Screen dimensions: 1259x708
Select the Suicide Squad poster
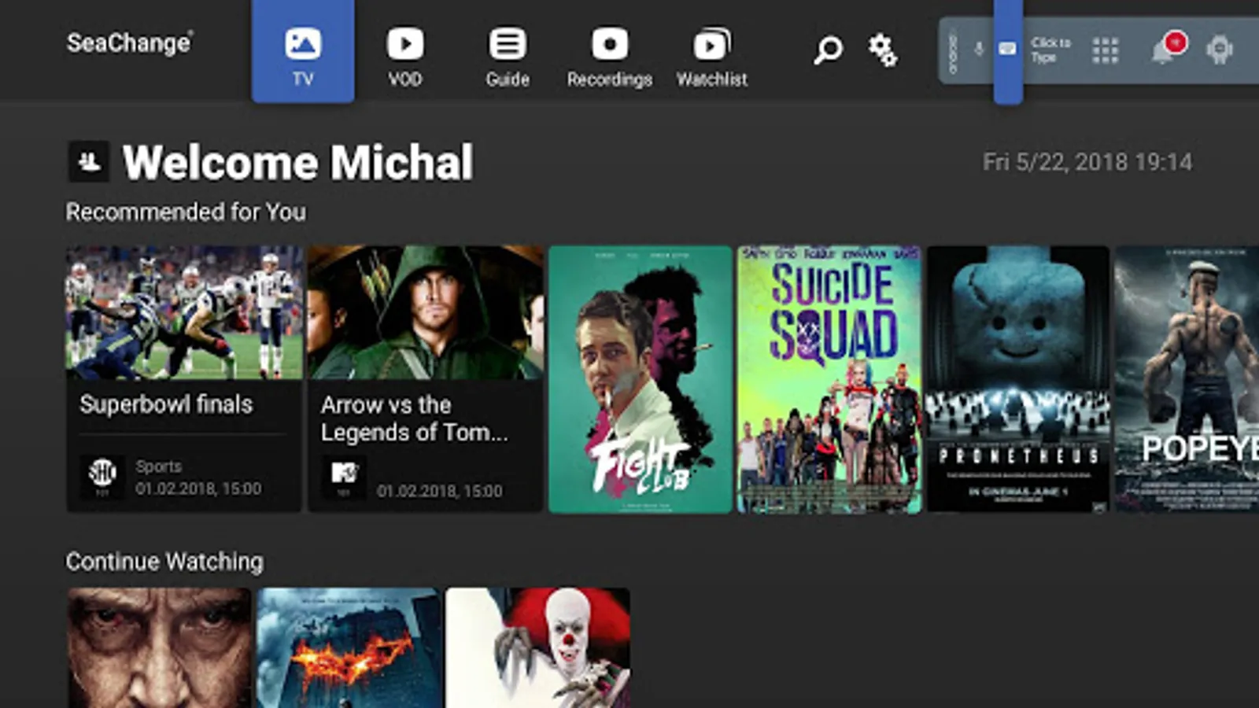pos(829,380)
